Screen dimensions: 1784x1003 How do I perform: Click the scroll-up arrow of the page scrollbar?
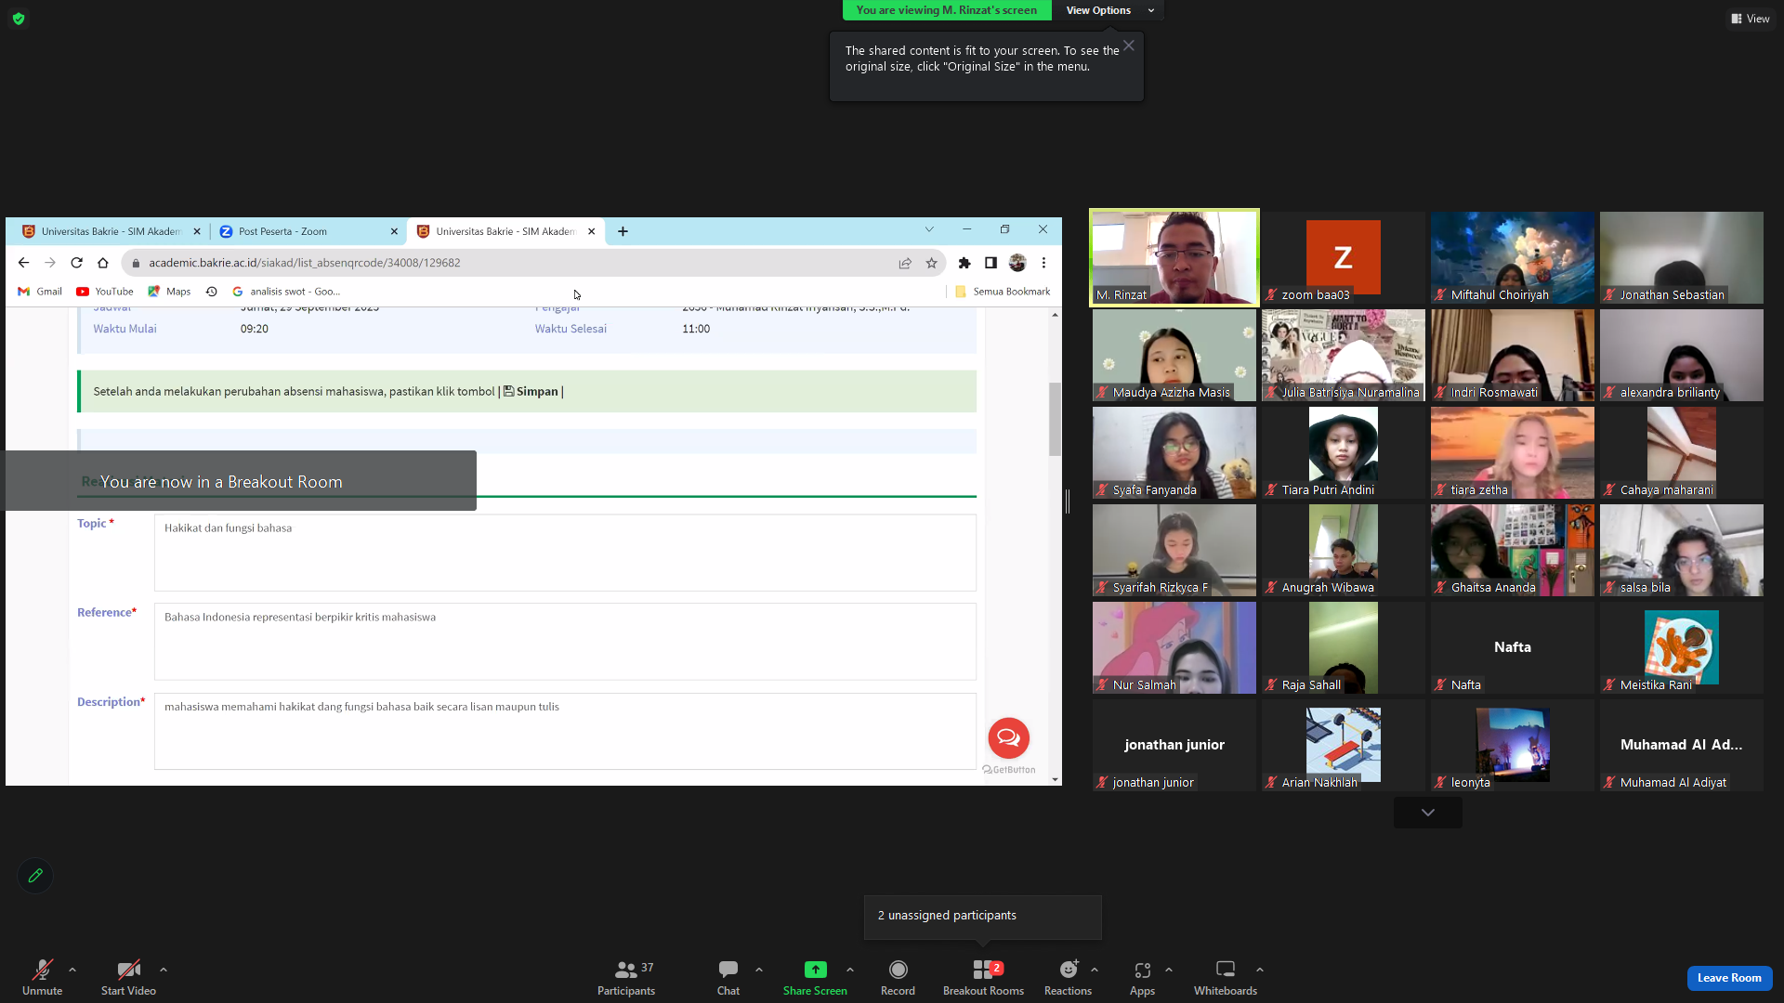tap(1056, 315)
